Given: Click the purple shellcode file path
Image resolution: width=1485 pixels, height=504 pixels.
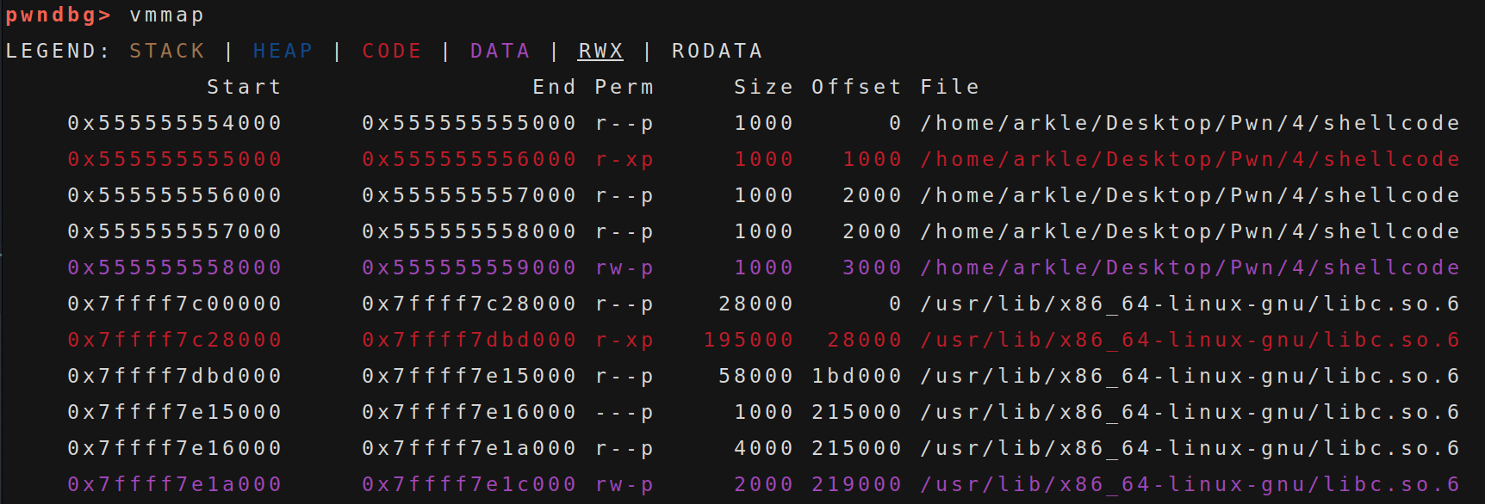Looking at the screenshot, I should [x=1190, y=268].
